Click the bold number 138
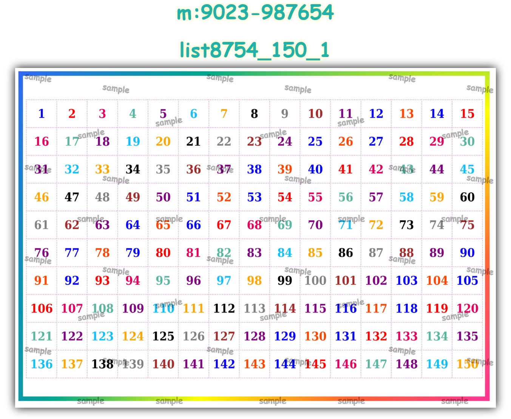Image resolution: width=511 pixels, height=419 pixels. click(102, 364)
